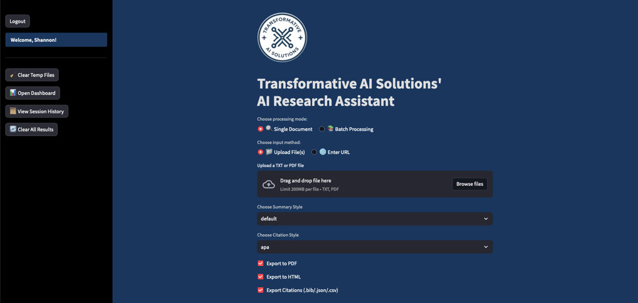Screen dimensions: 638x303
Task: Click the Logout button
Action: (x=18, y=21)
